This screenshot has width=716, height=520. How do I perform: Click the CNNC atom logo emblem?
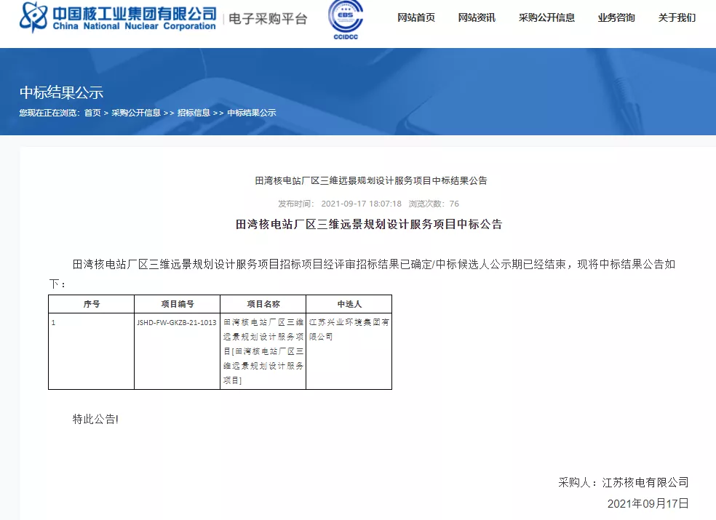coord(34,17)
